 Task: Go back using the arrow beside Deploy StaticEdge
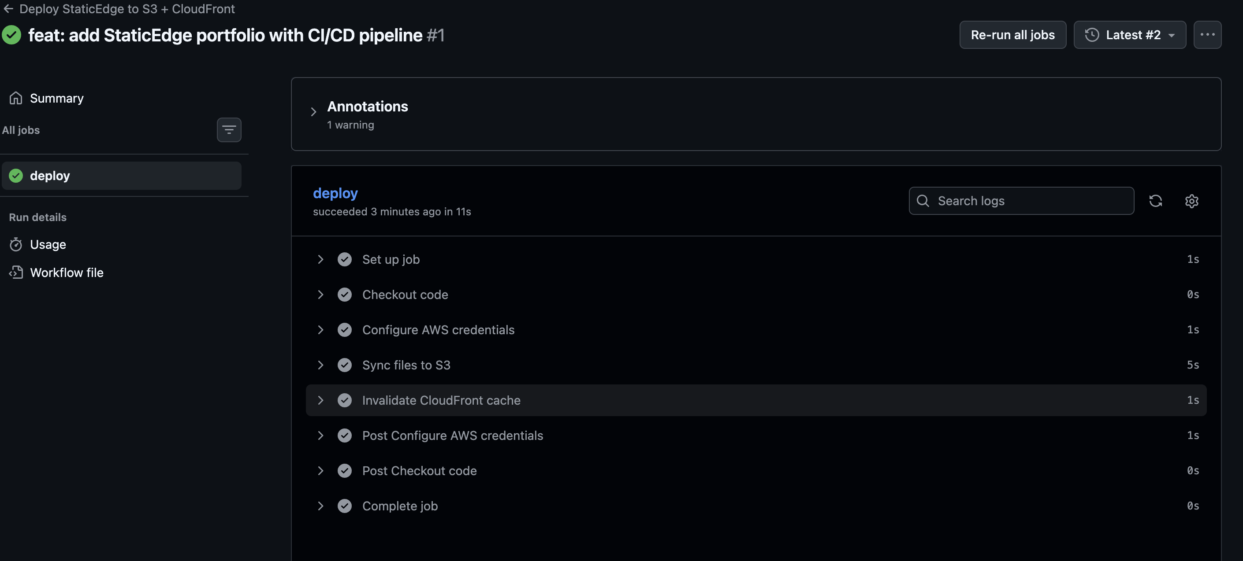pos(8,9)
